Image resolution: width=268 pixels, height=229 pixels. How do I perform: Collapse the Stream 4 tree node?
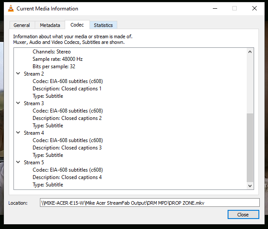(x=18, y=133)
